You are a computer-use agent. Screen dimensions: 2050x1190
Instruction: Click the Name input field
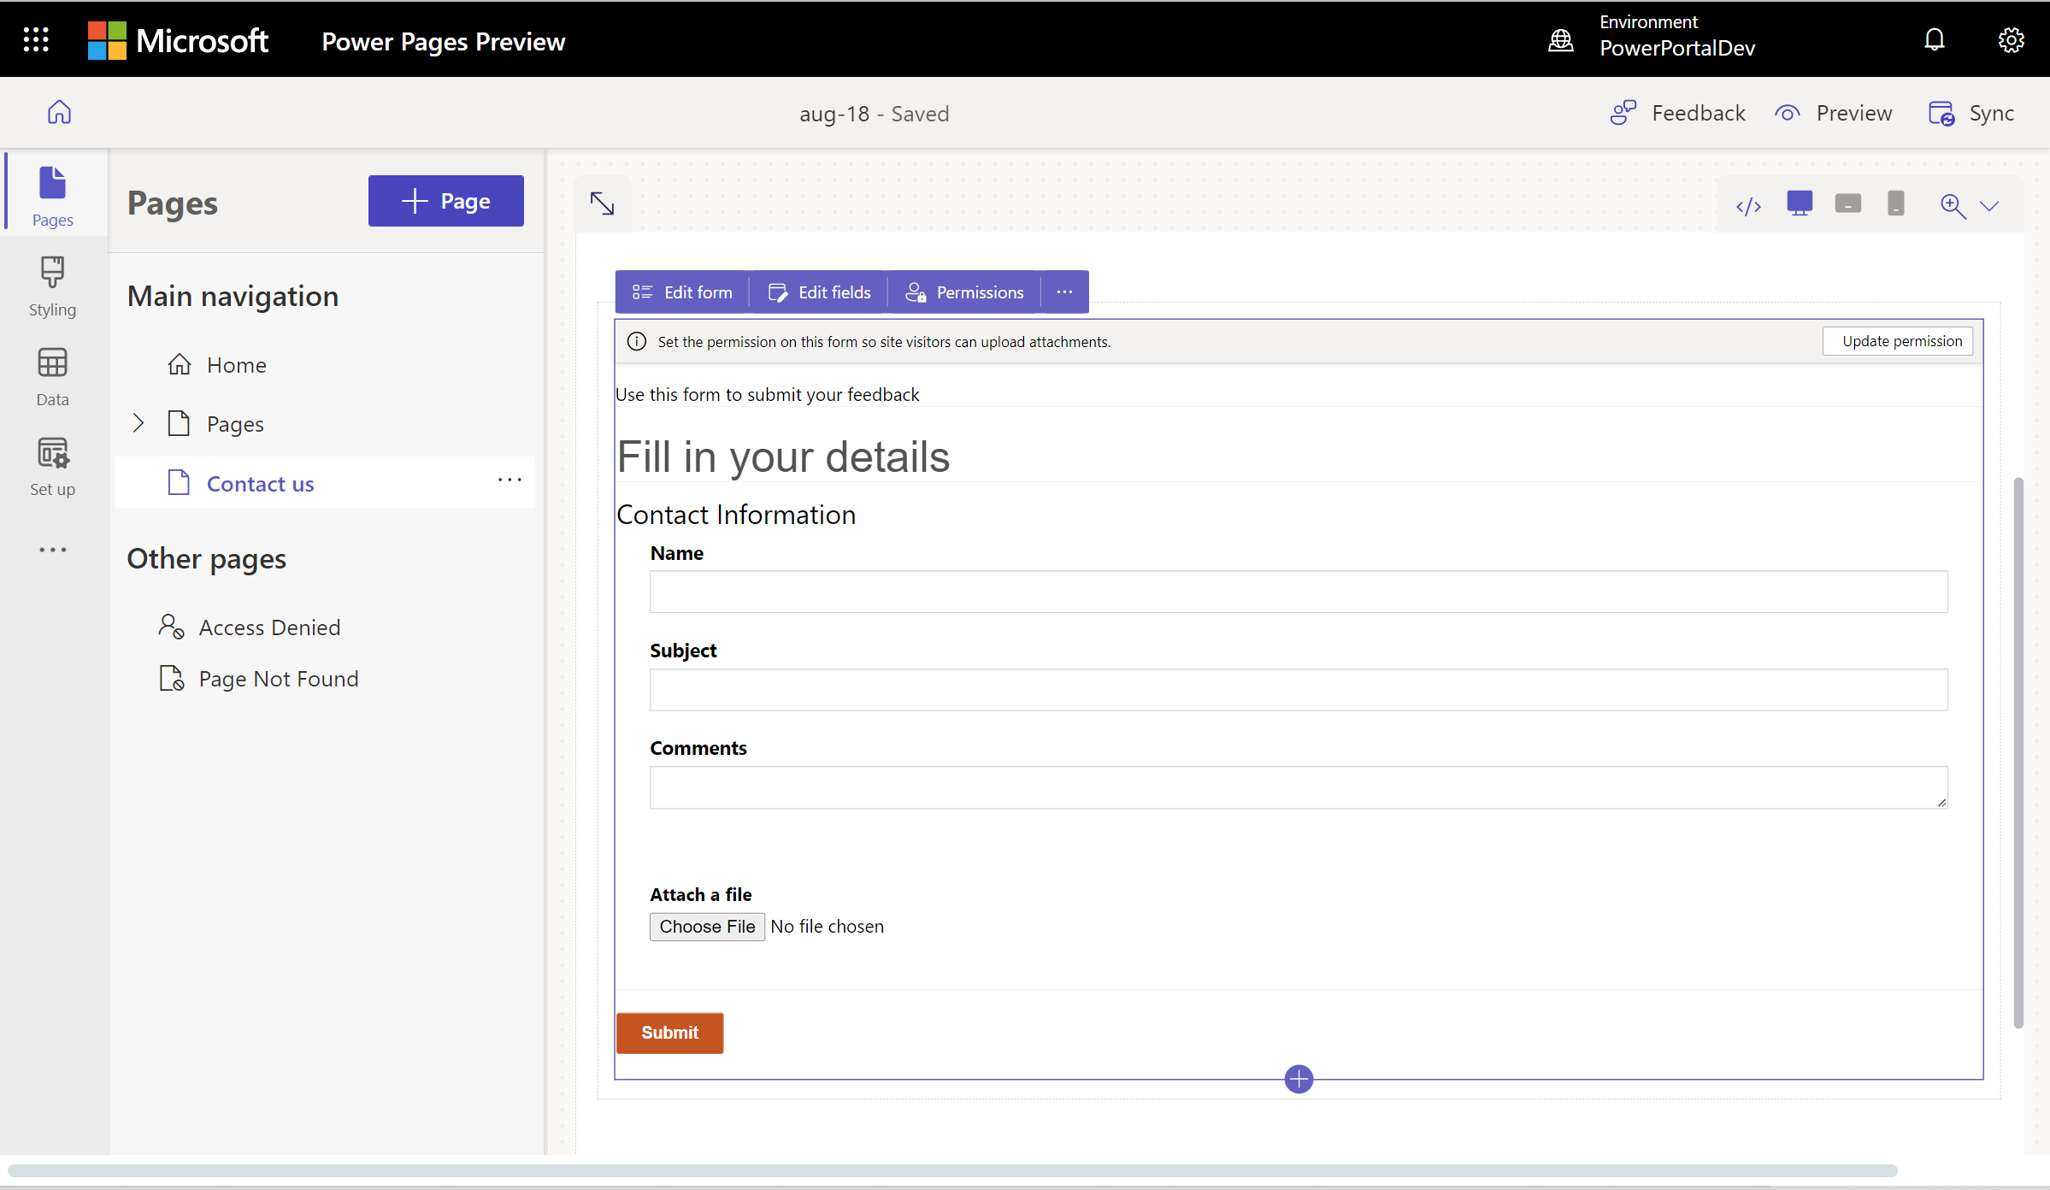tap(1299, 591)
